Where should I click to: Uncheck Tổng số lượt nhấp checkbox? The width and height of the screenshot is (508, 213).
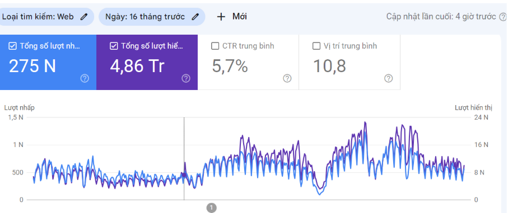click(12, 46)
